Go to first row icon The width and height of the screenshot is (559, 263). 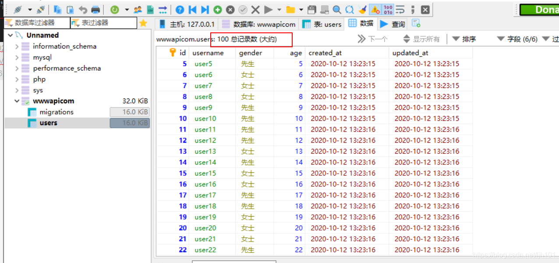click(x=192, y=9)
